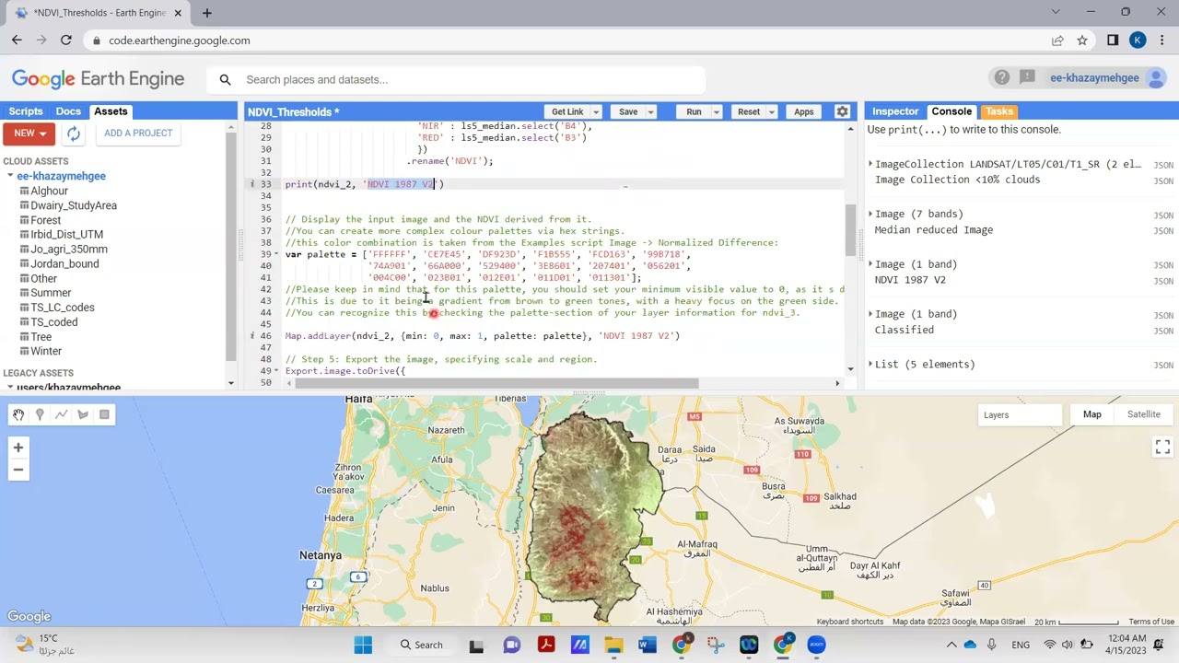This screenshot has width=1179, height=663.
Task: Click the assets panel scrollbar
Action: (x=230, y=249)
